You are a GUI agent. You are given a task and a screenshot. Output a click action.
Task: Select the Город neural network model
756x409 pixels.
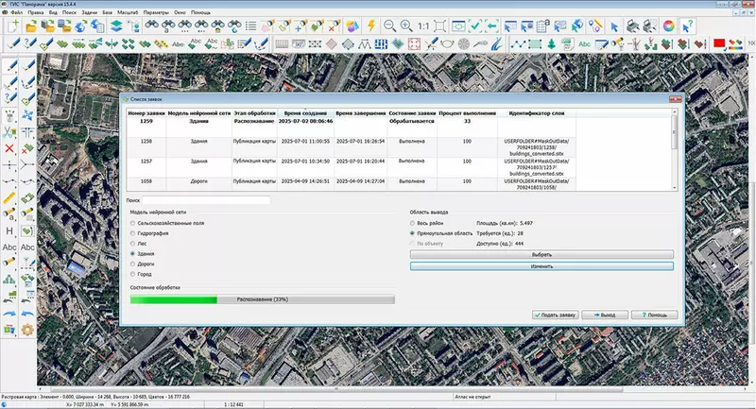[133, 274]
